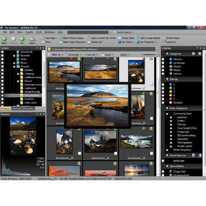
Task: Click the Print toolbar icon
Action: pyautogui.click(x=43, y=42)
